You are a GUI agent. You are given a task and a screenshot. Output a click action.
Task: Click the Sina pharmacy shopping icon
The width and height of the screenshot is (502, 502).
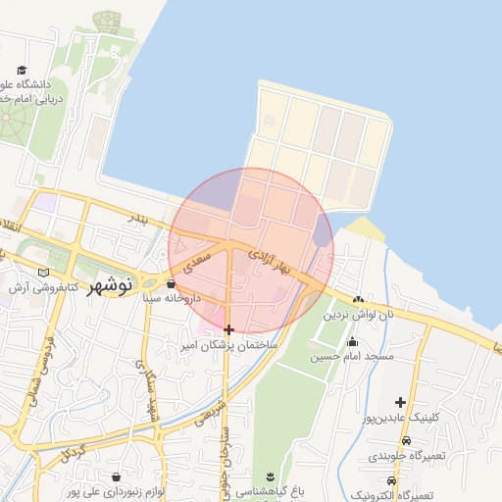(171, 284)
